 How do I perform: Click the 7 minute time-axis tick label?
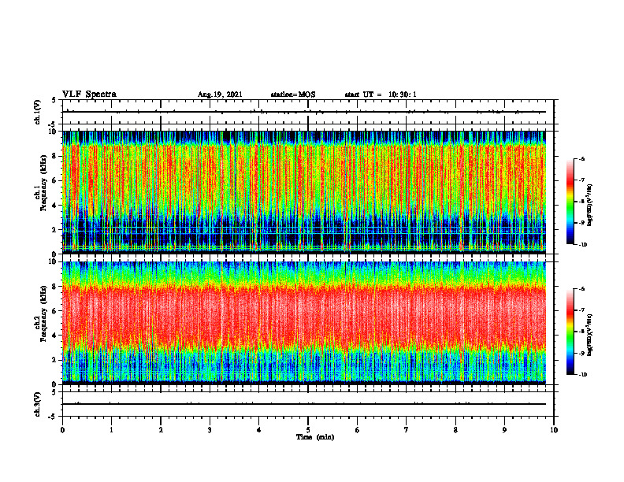(407, 430)
